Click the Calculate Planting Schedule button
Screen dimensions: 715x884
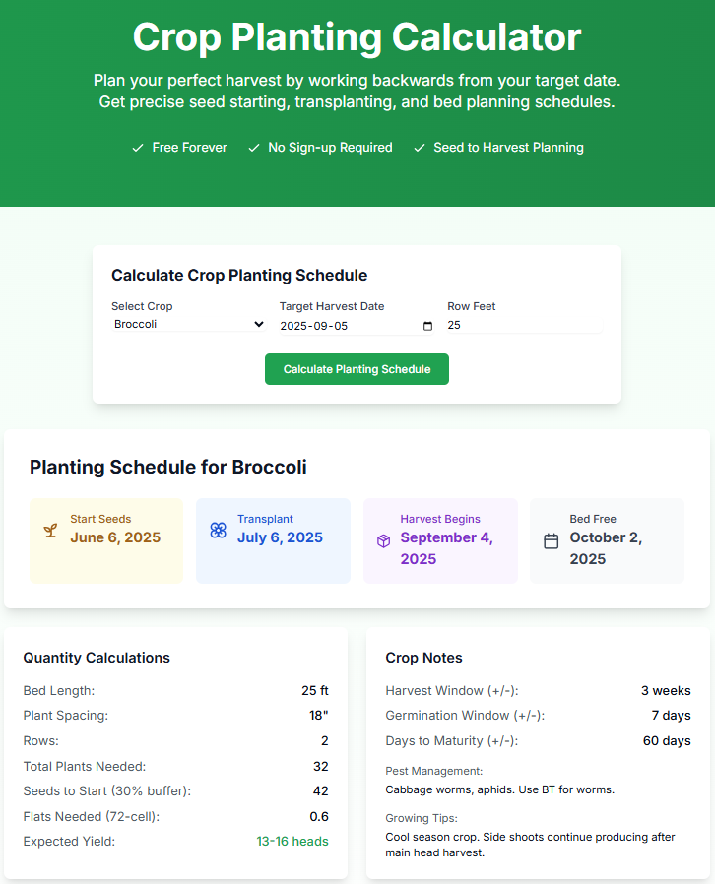[357, 369]
